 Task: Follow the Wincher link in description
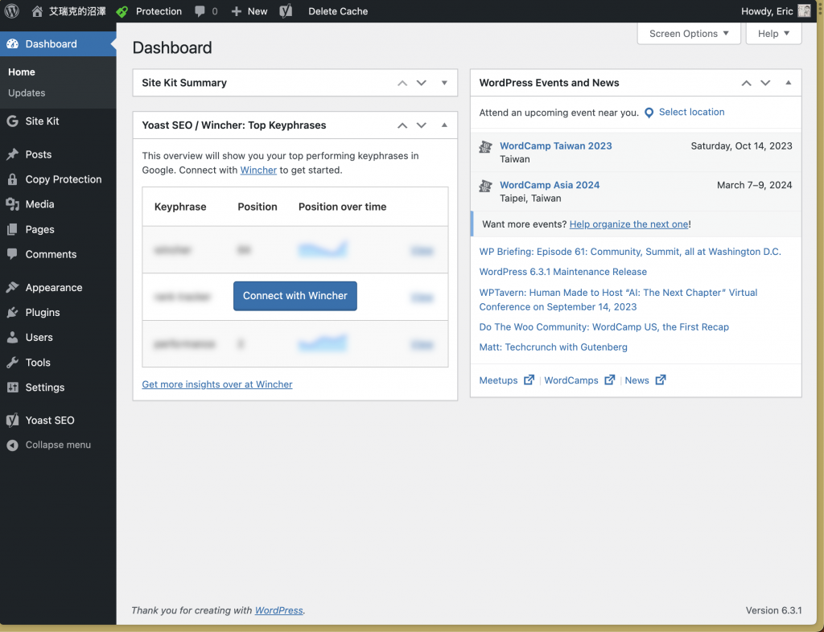pyautogui.click(x=258, y=170)
